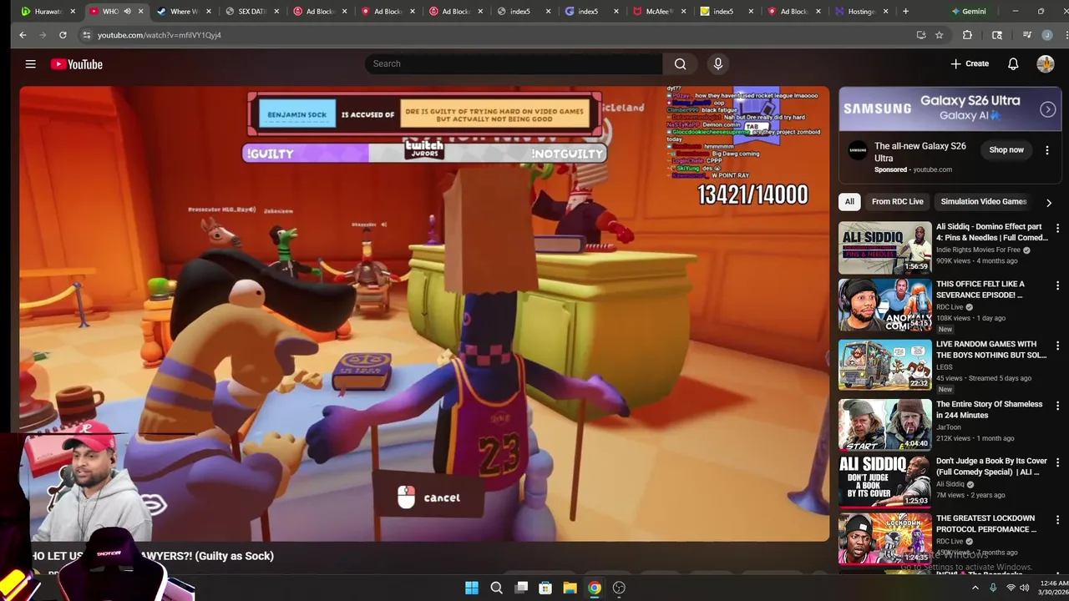
Task: Open options for Ali Siddiq Domino Effect video
Action: click(1057, 228)
